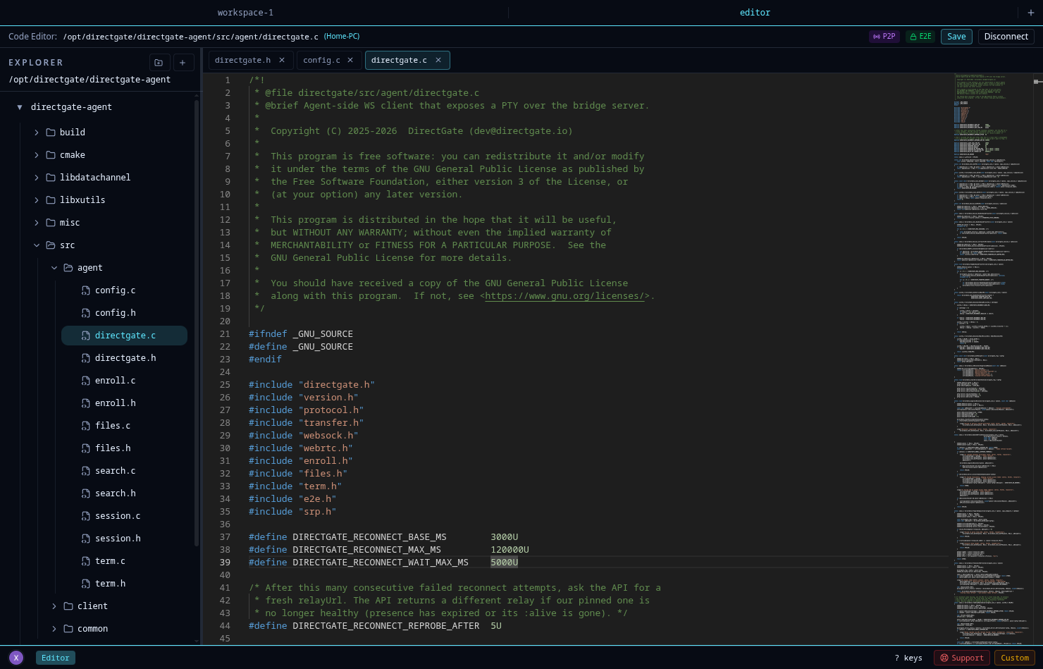Click the Explorer root path text
This screenshot has width=1043, height=669.
coord(90,80)
